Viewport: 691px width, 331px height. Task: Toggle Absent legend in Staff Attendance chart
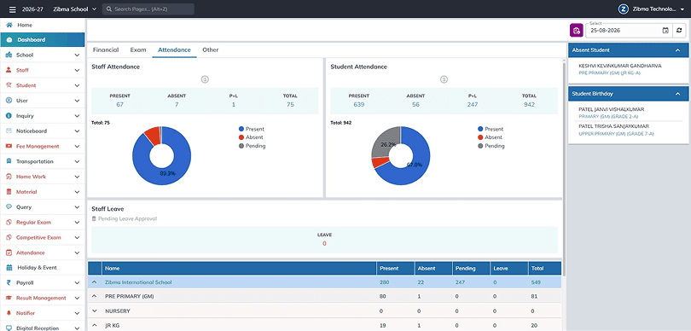click(x=251, y=137)
